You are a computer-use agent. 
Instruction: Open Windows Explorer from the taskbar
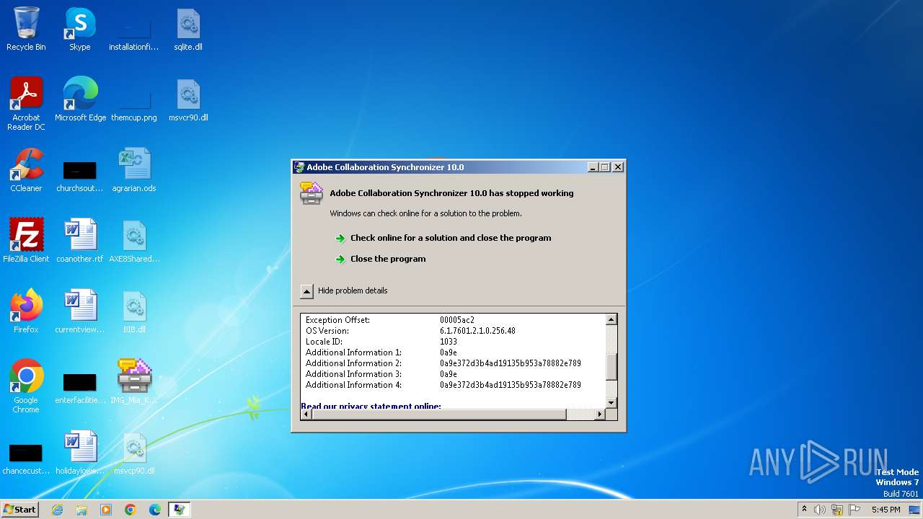pos(81,510)
